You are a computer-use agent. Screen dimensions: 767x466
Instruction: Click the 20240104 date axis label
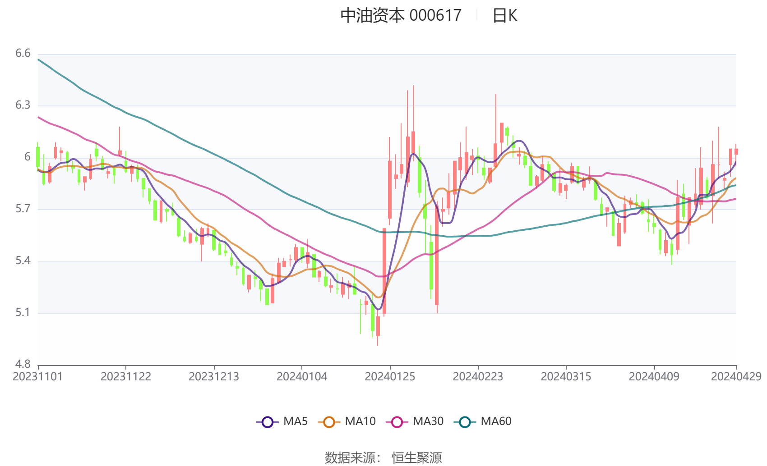(302, 376)
